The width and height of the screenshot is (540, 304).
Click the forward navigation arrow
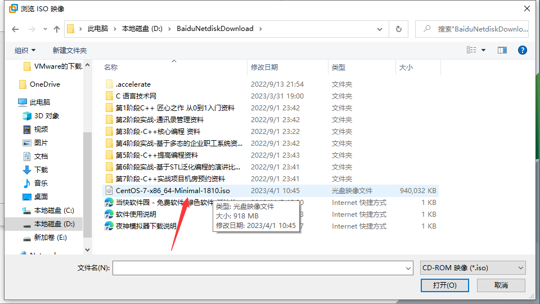(32, 29)
